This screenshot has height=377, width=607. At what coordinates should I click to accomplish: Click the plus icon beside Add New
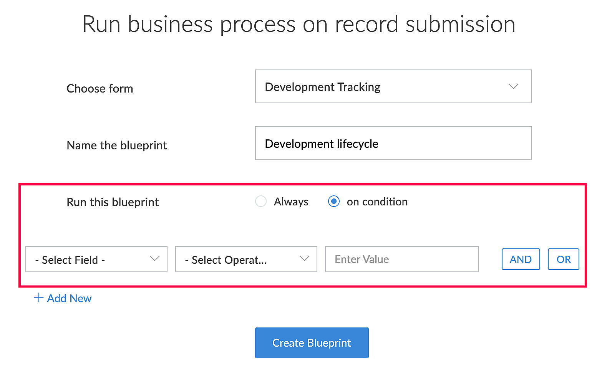pyautogui.click(x=38, y=298)
